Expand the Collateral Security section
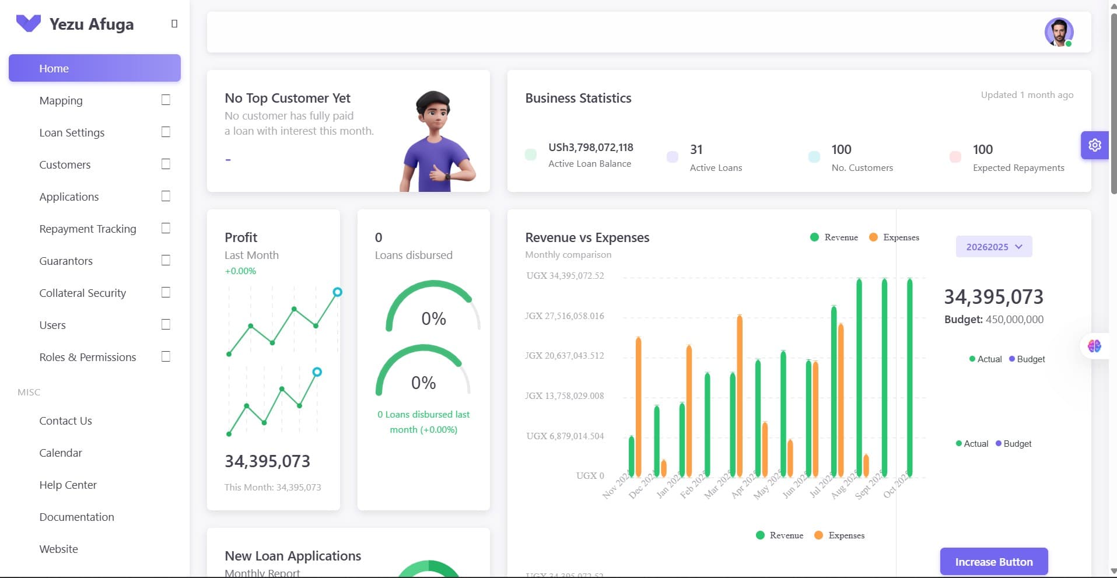 [82, 293]
